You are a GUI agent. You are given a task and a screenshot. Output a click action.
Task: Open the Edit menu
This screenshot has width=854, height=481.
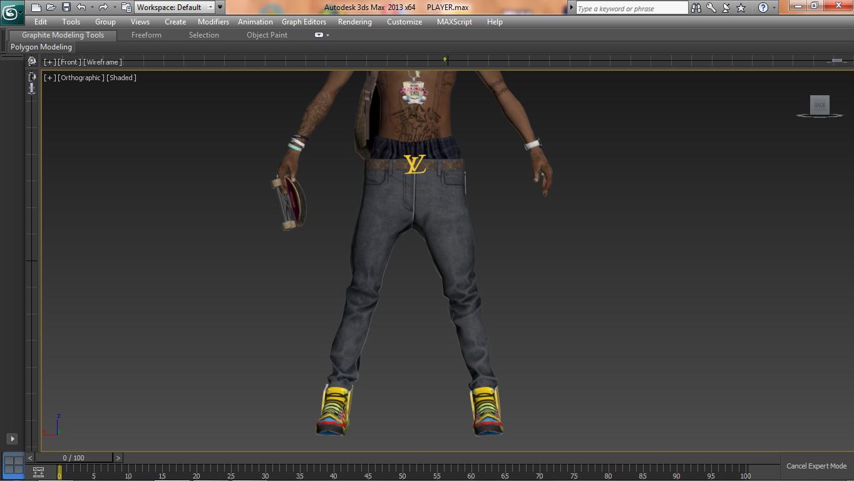[41, 22]
